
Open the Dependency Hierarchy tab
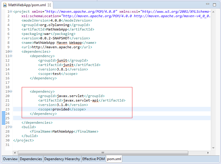[x=62, y=159]
